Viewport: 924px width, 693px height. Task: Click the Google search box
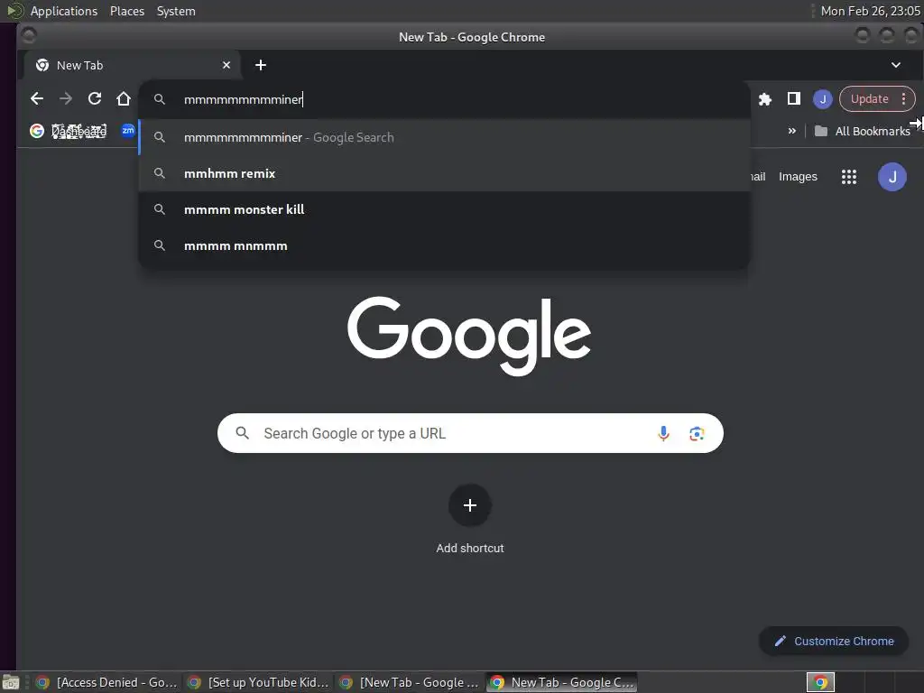coord(470,433)
